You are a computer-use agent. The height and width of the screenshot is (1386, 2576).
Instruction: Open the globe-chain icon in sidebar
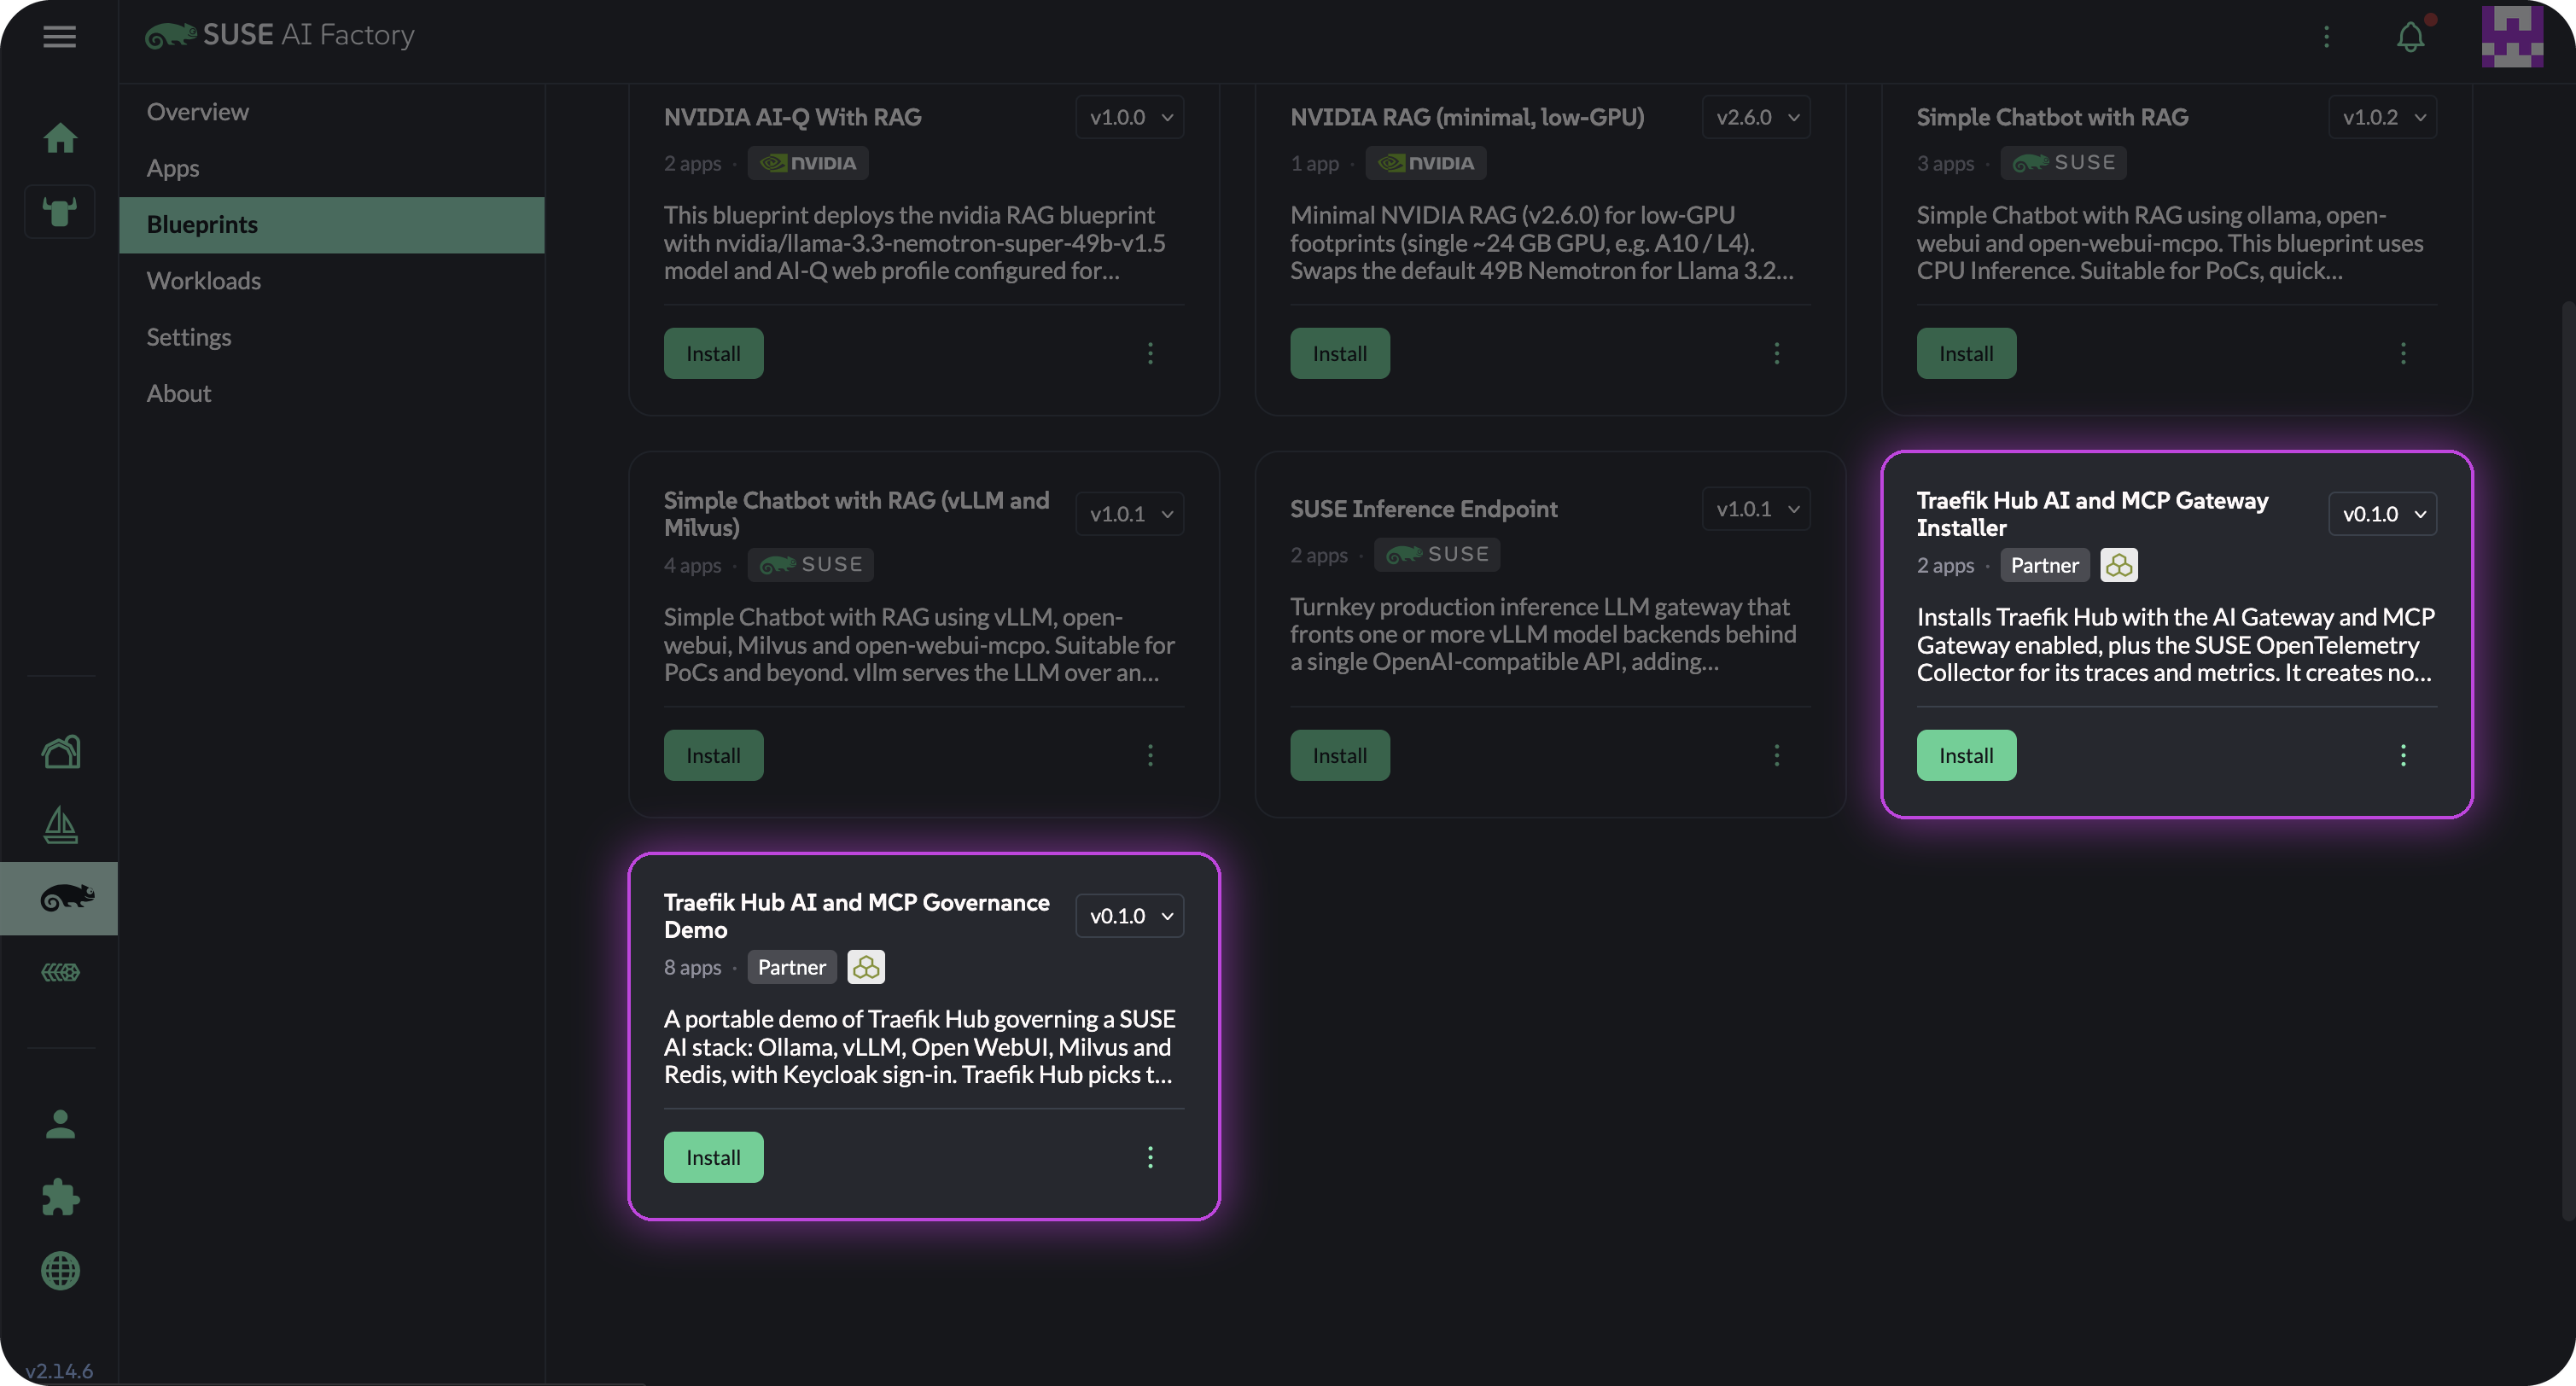pos(60,972)
